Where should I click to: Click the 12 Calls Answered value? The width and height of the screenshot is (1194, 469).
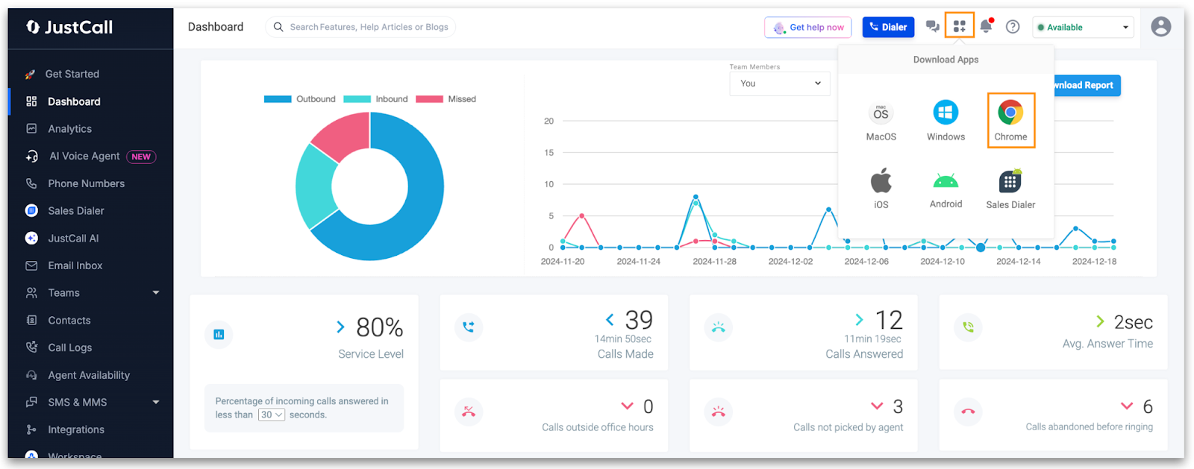point(889,320)
